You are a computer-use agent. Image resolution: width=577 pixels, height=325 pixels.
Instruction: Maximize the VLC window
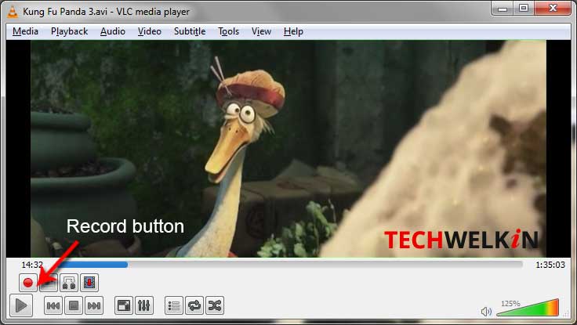coord(524,8)
